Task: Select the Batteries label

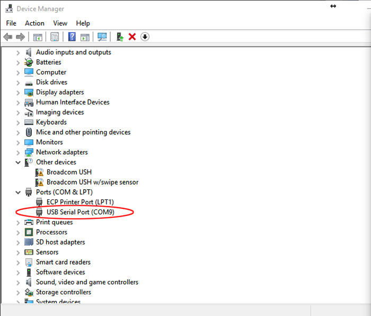Action: [49, 62]
